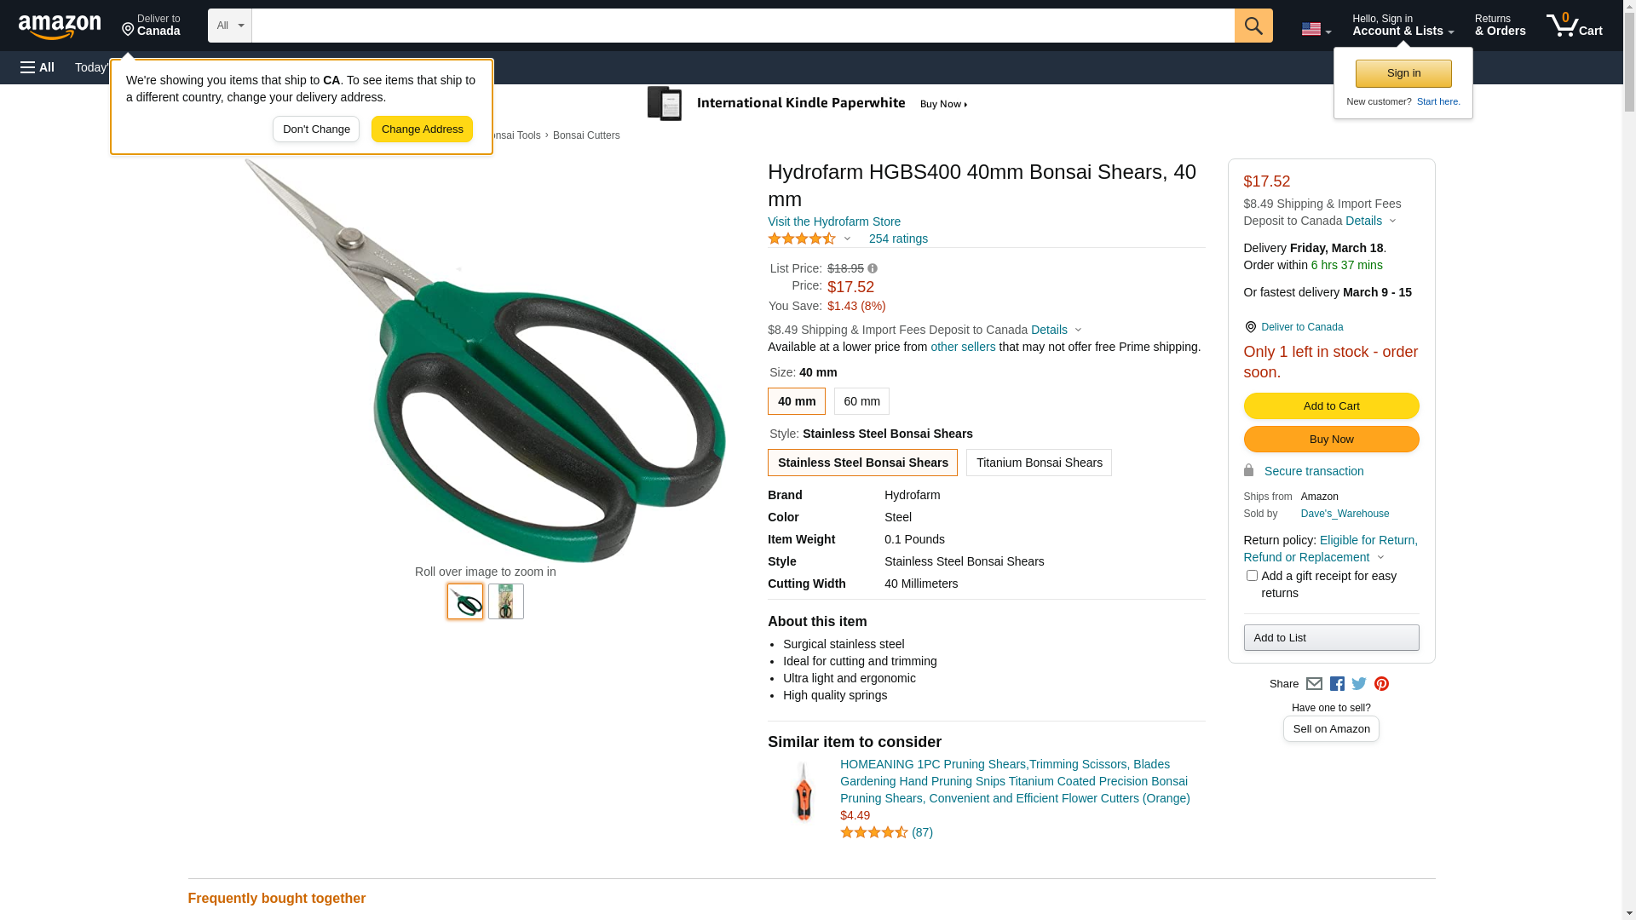Open the All departments search dropdown

coord(230,26)
